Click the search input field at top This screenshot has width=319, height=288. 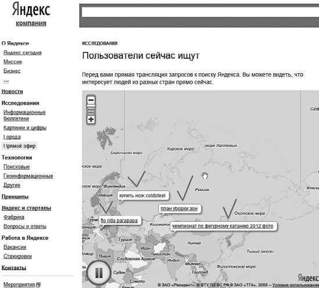pyautogui.click(x=200, y=12)
